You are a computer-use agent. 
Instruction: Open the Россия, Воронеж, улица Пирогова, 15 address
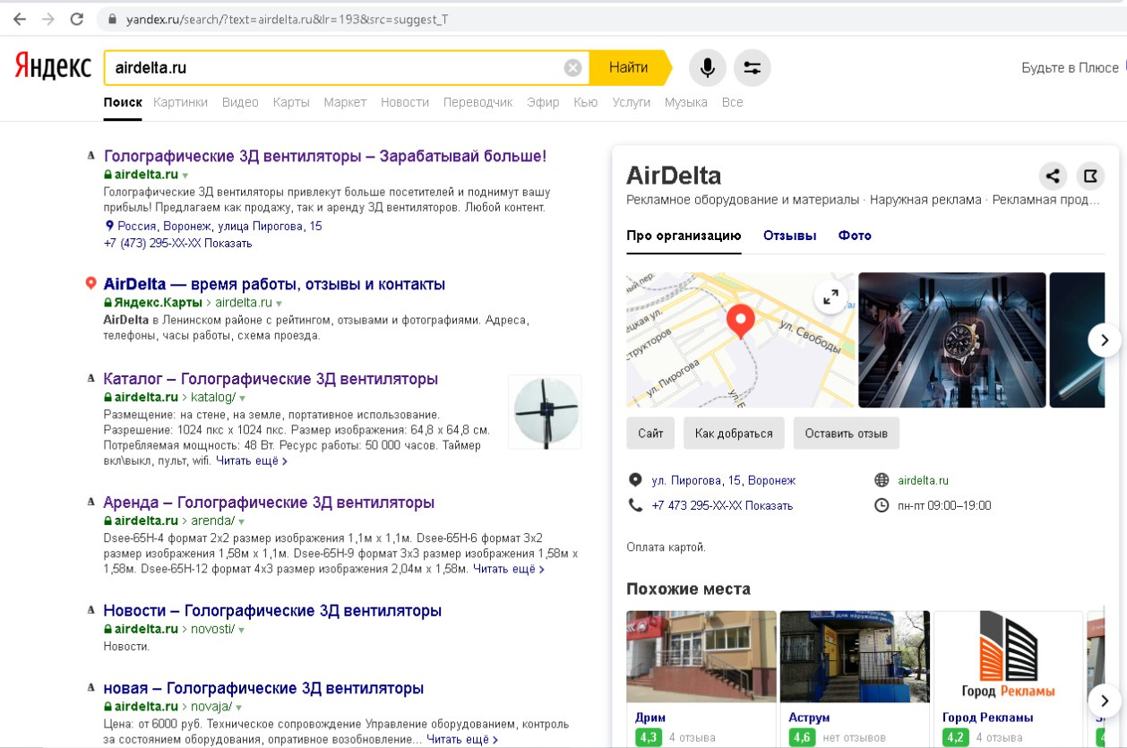[x=219, y=226]
